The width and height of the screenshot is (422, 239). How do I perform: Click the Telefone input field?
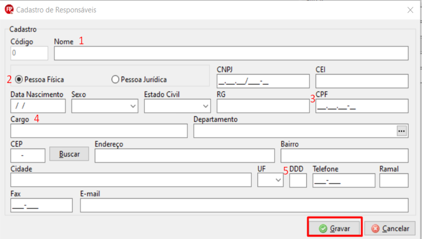(344, 181)
